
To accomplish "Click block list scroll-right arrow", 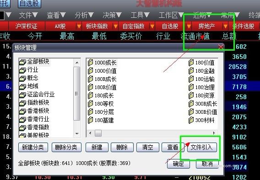I will pyautogui.click(x=214, y=133).
